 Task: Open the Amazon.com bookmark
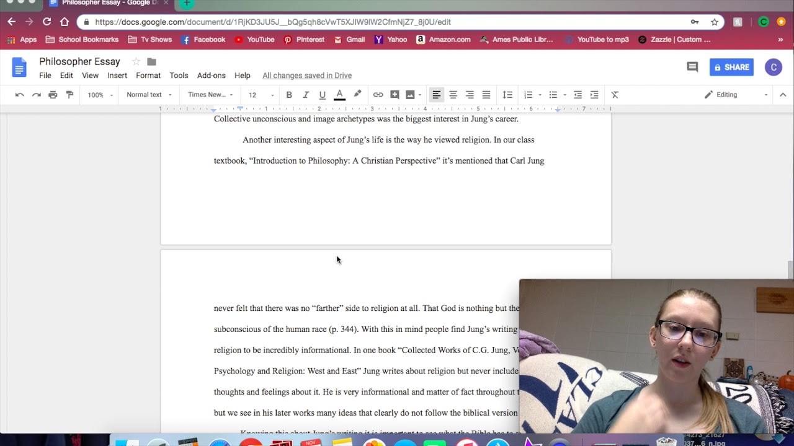tap(444, 40)
